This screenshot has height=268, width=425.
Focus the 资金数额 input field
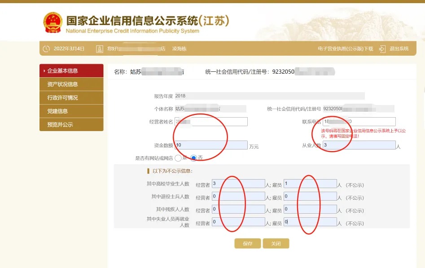[x=211, y=145]
